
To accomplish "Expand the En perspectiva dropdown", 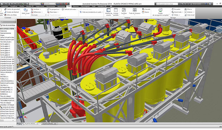I will (54, 9).
